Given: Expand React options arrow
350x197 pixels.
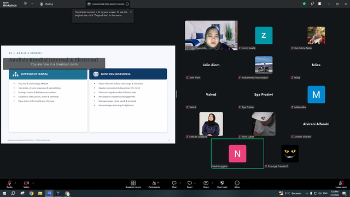Looking at the screenshot, I should click(x=195, y=183).
